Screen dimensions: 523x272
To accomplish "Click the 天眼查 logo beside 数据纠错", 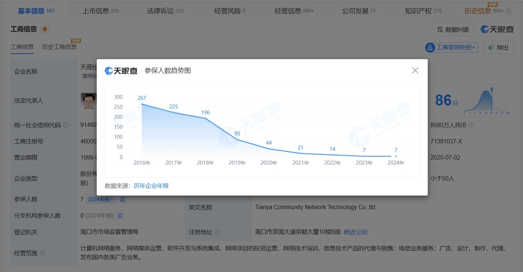I will (497, 29).
